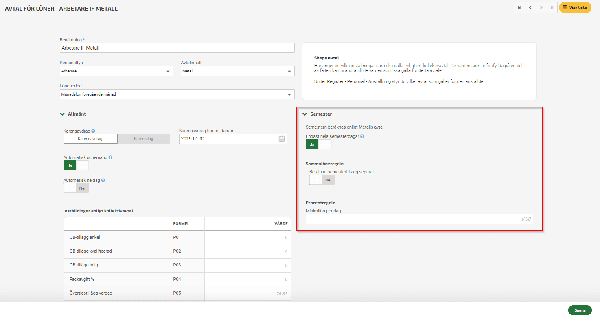Go to next record arrow
Screen dimensions: 600x321
tap(541, 7)
